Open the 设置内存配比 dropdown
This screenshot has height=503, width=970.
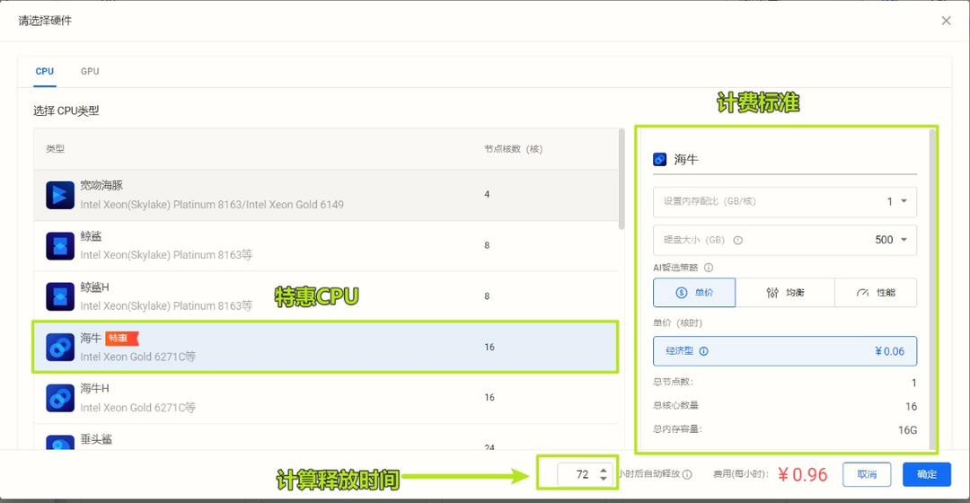(x=785, y=202)
